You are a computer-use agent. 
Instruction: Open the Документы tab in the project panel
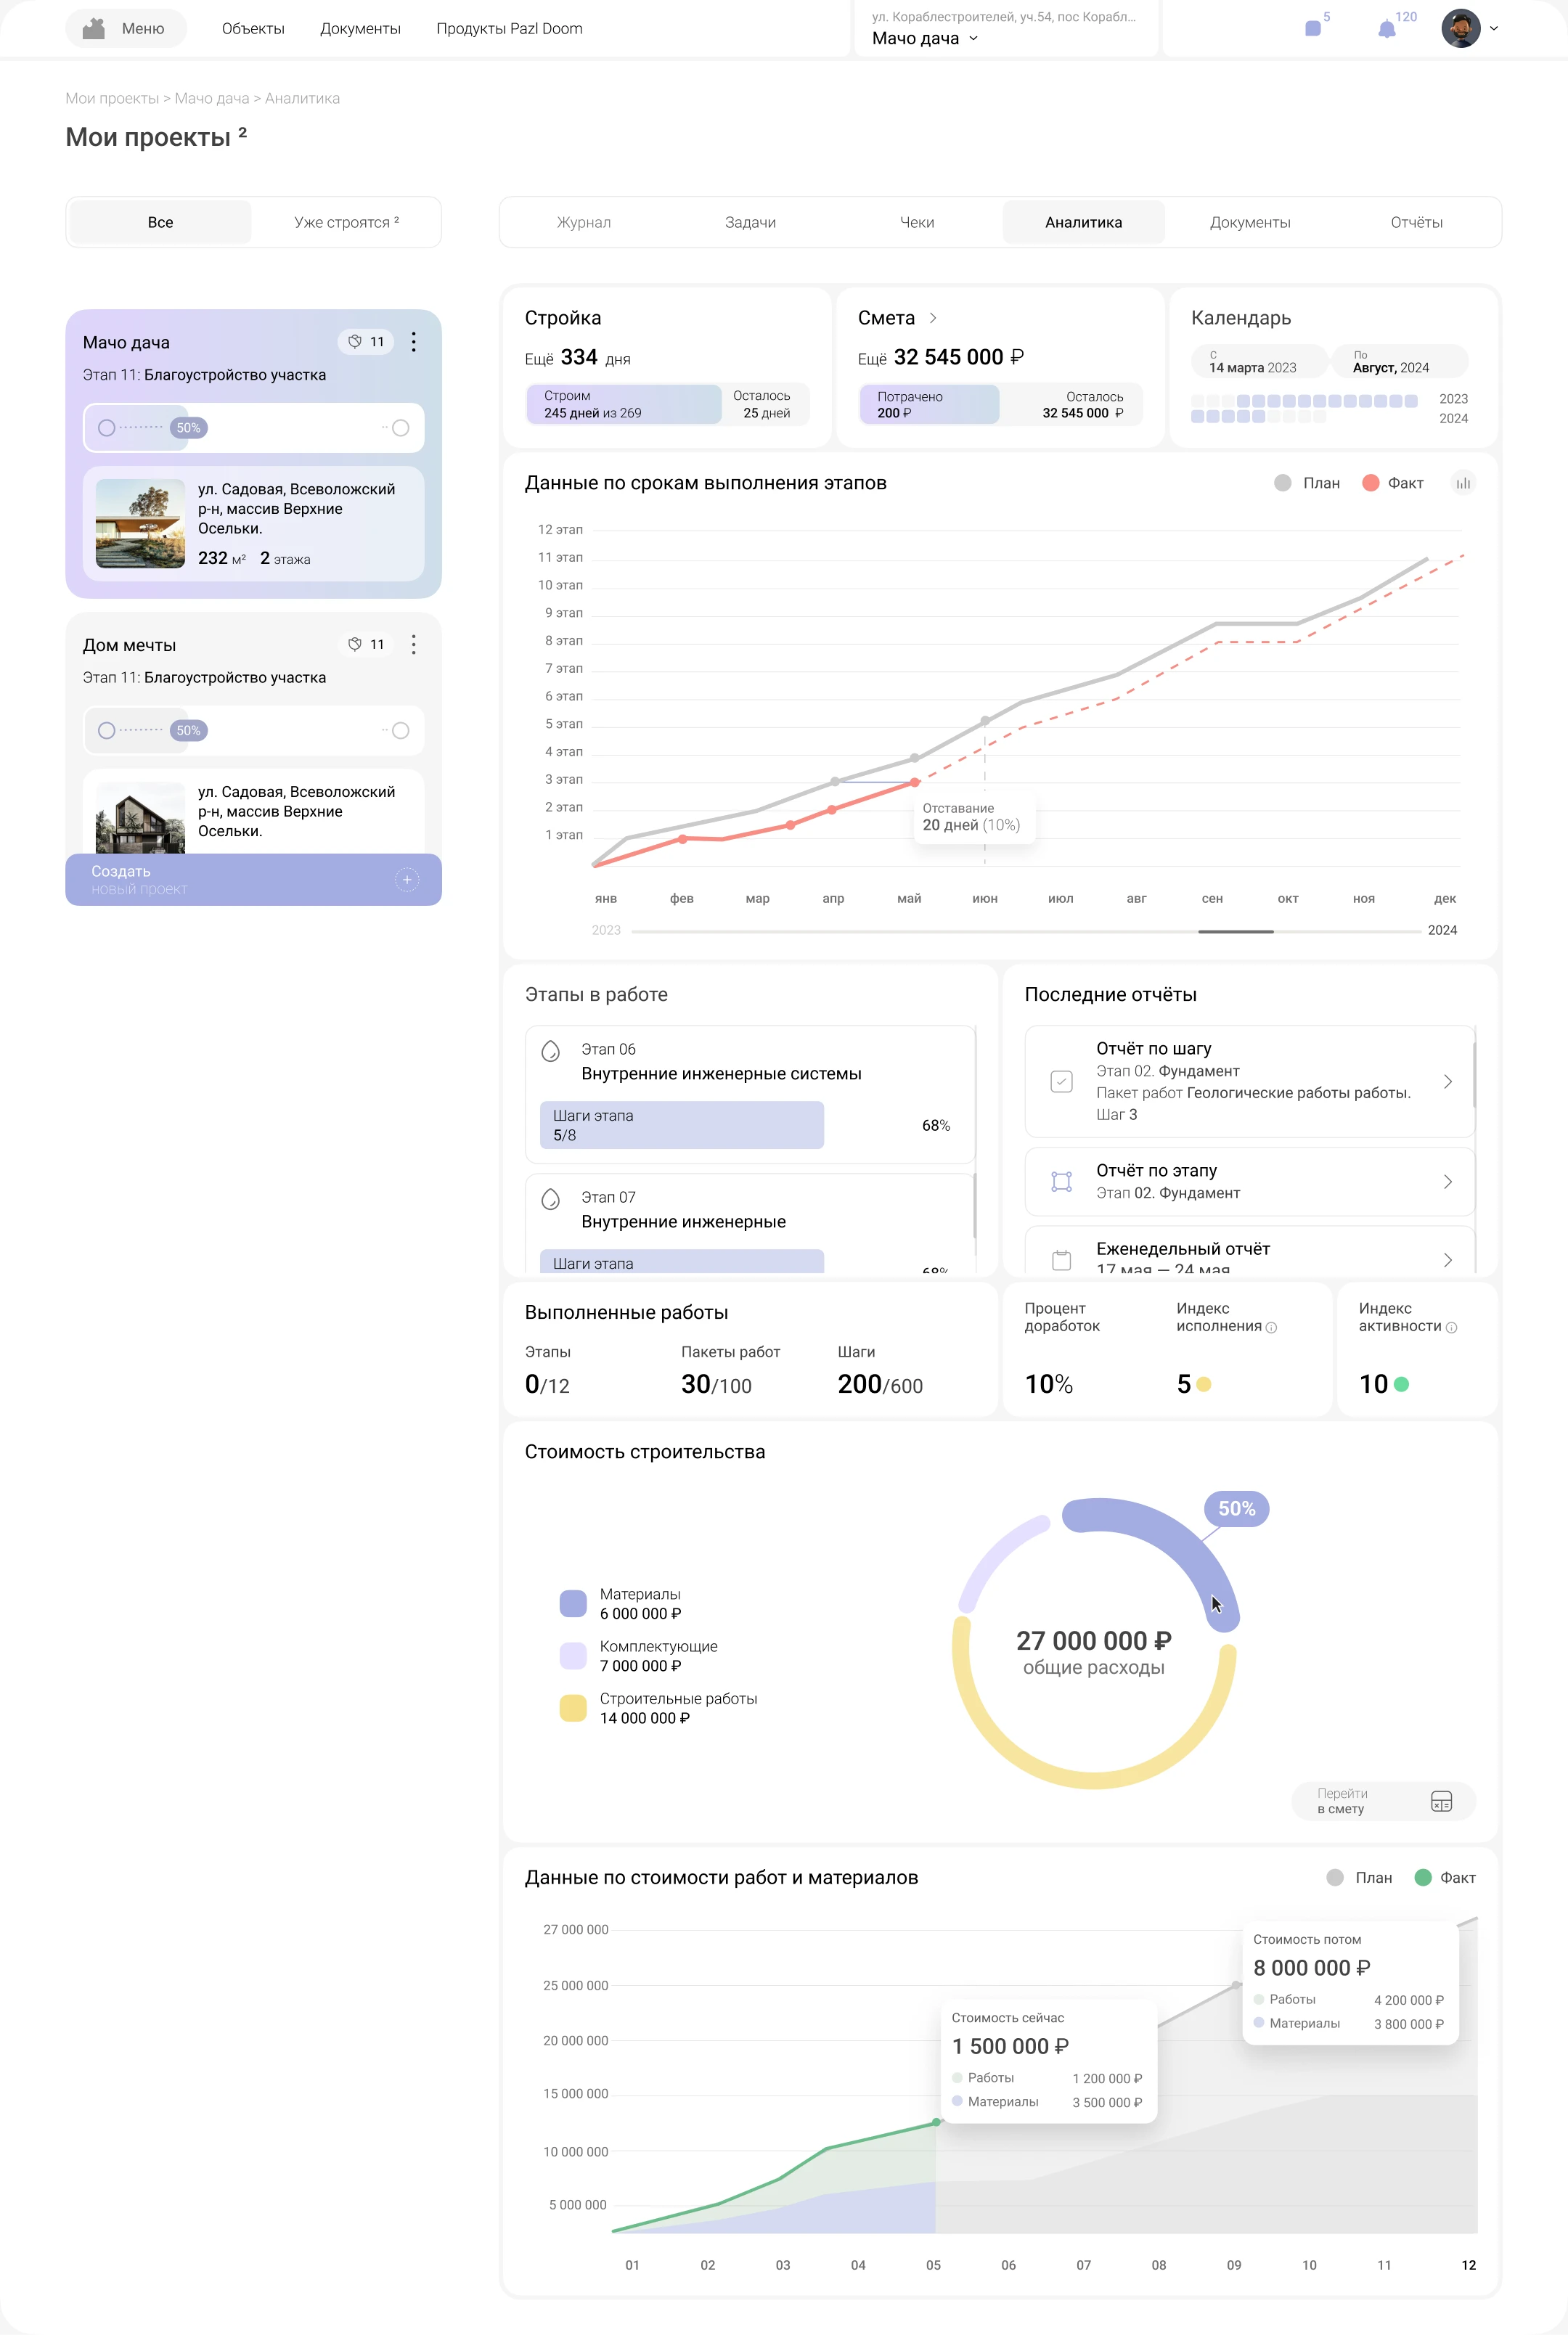click(1249, 222)
